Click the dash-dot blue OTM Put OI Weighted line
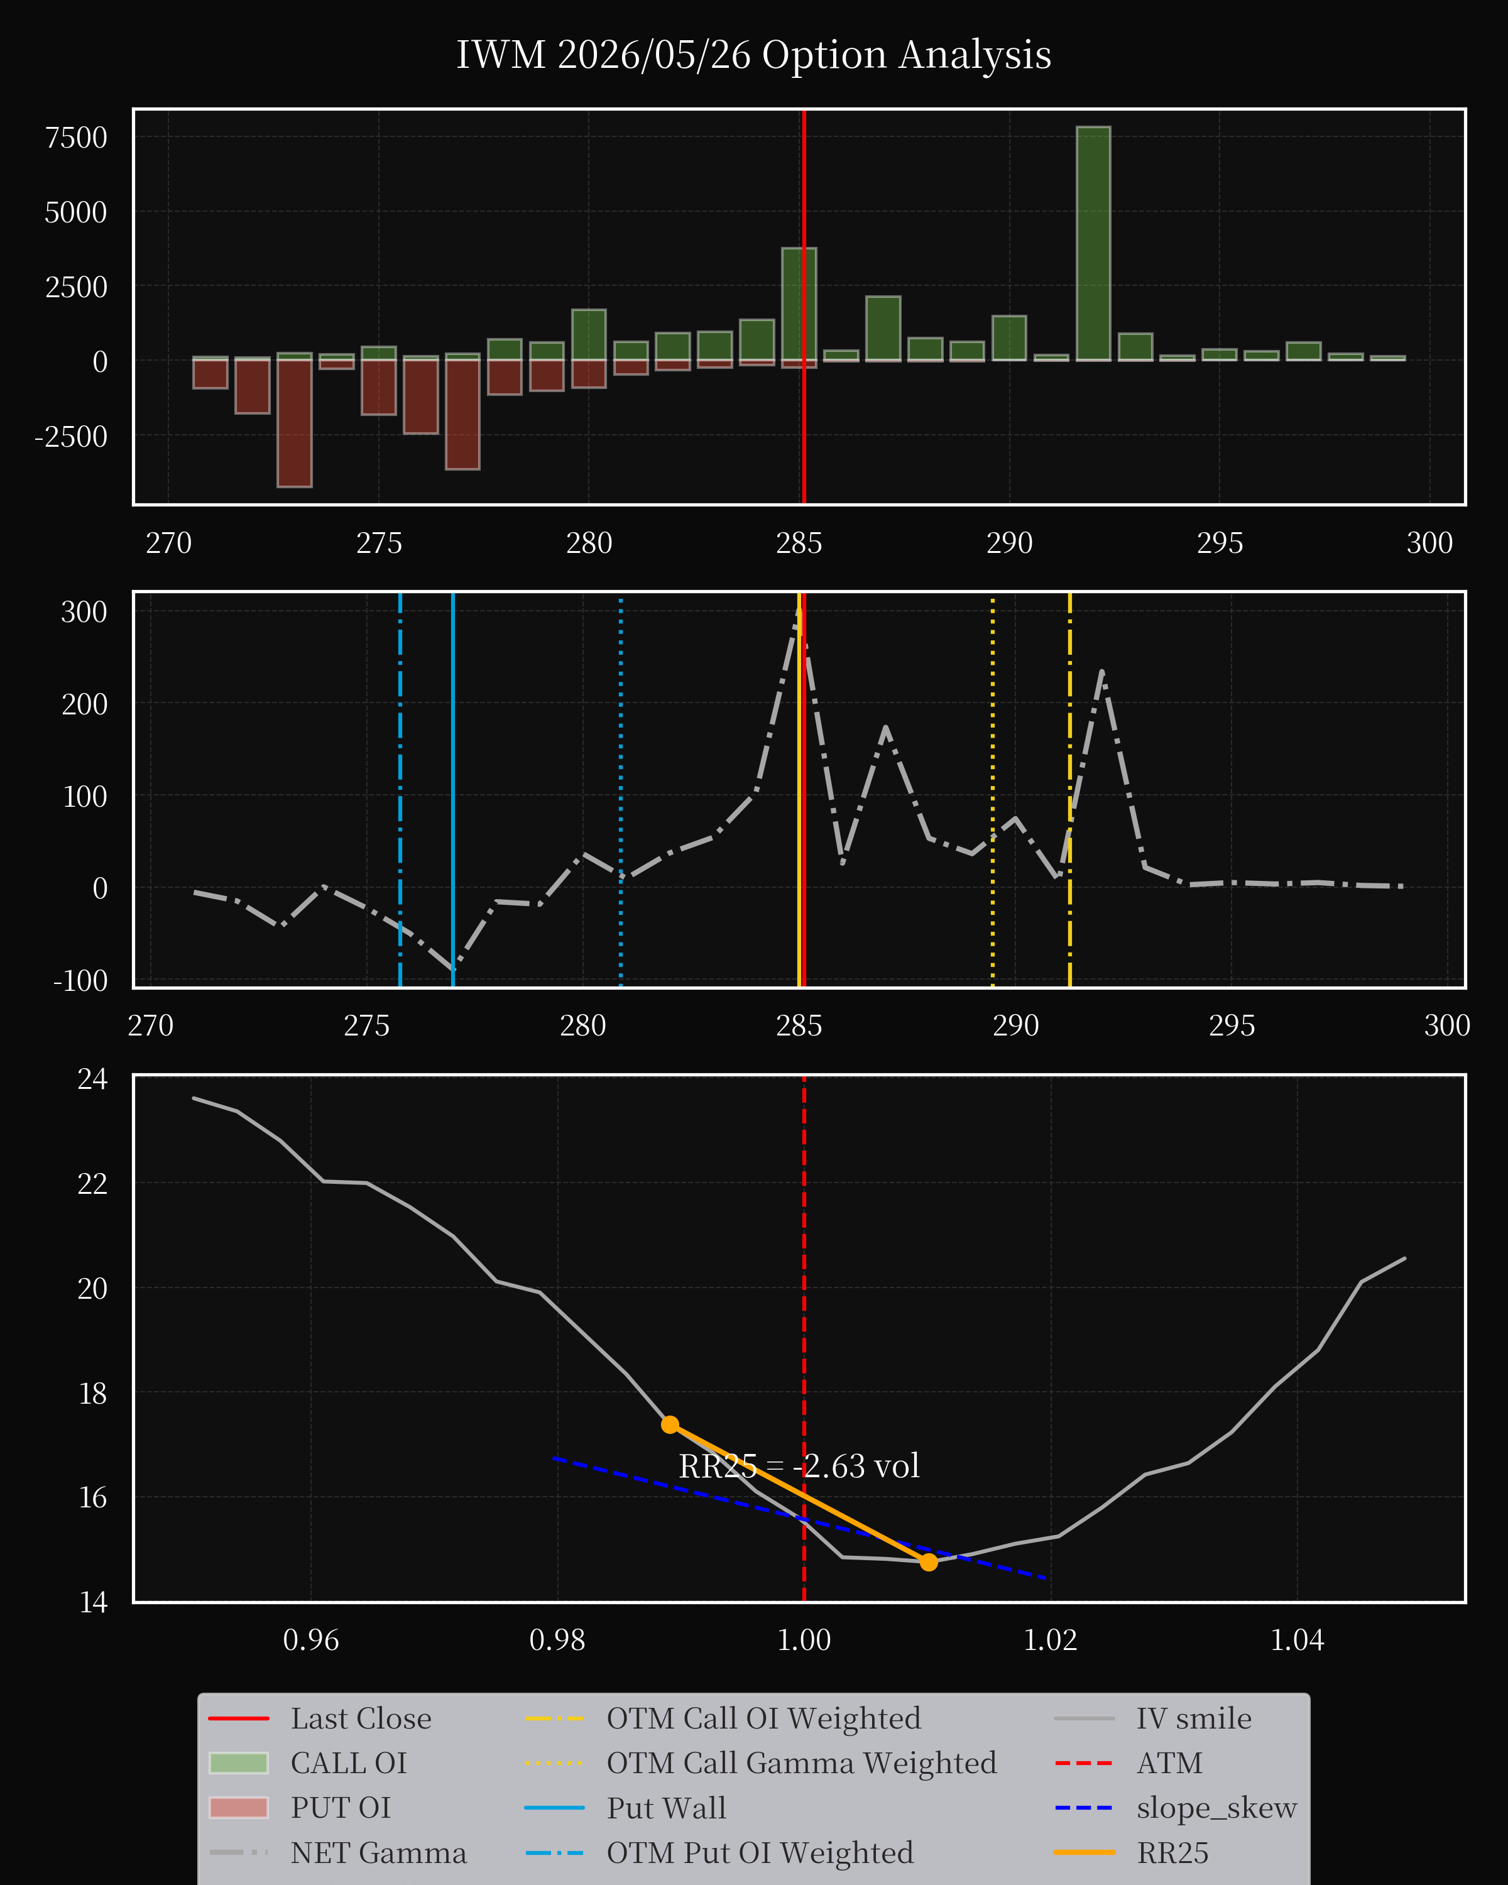Viewport: 1508px width, 1885px height. 400,789
